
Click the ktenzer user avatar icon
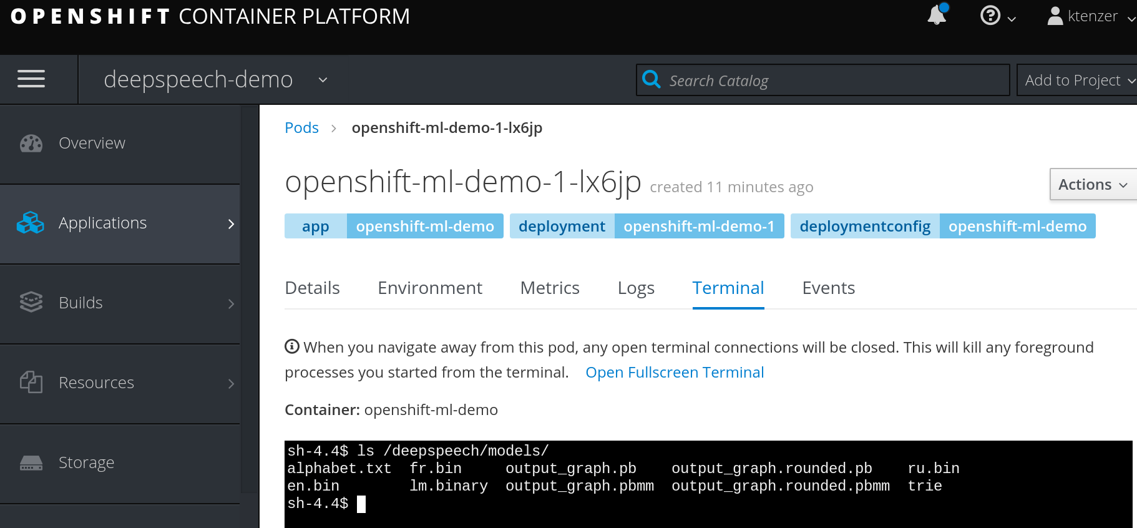pyautogui.click(x=1055, y=16)
